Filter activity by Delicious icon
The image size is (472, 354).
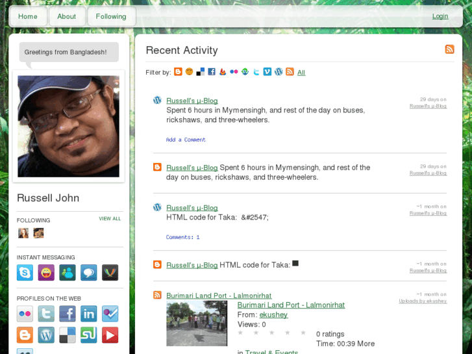click(x=201, y=72)
